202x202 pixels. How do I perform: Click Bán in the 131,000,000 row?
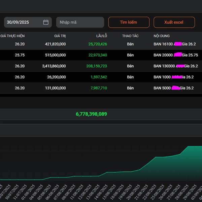[130, 88]
